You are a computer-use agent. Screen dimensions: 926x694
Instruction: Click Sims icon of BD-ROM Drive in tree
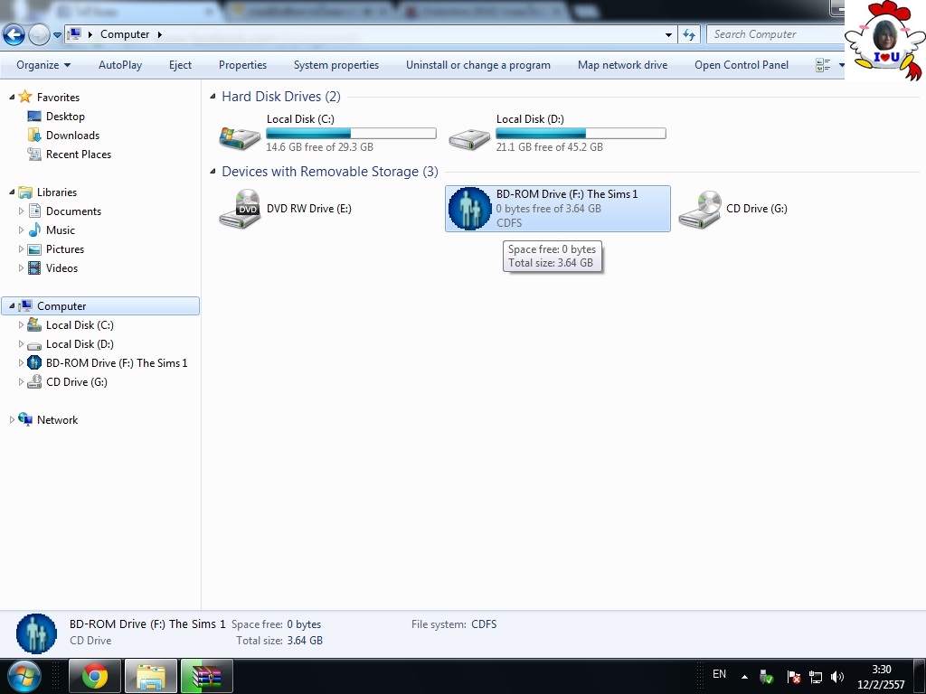pyautogui.click(x=35, y=363)
